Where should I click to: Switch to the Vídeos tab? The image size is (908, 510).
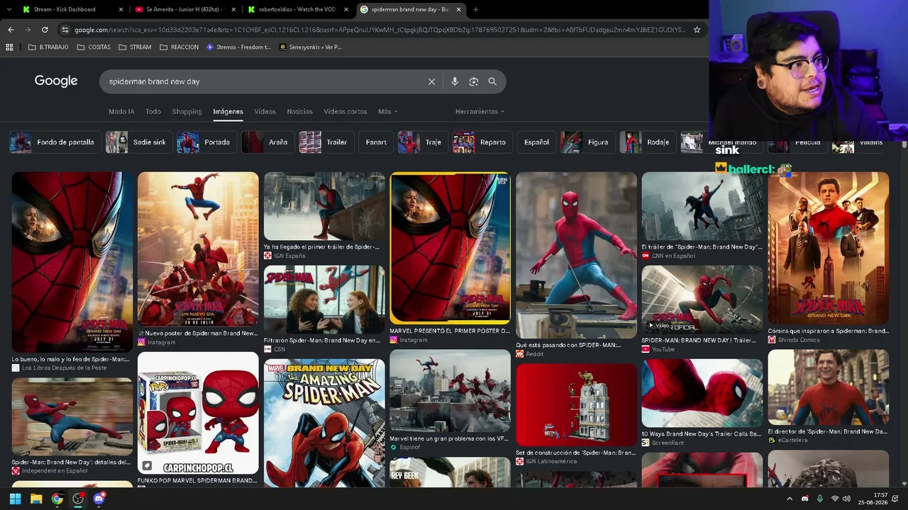[265, 111]
